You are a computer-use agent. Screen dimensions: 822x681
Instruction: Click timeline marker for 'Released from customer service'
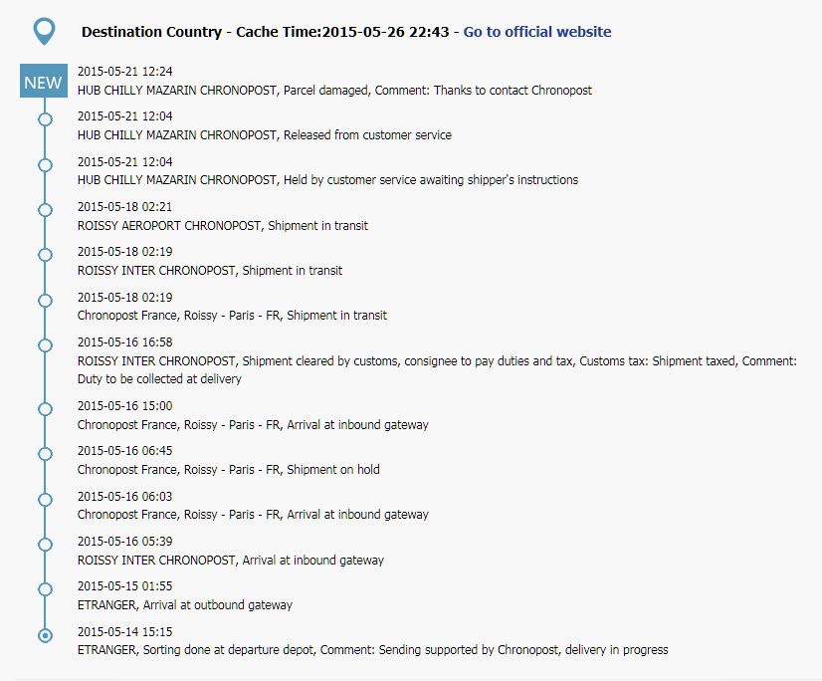coord(45,119)
